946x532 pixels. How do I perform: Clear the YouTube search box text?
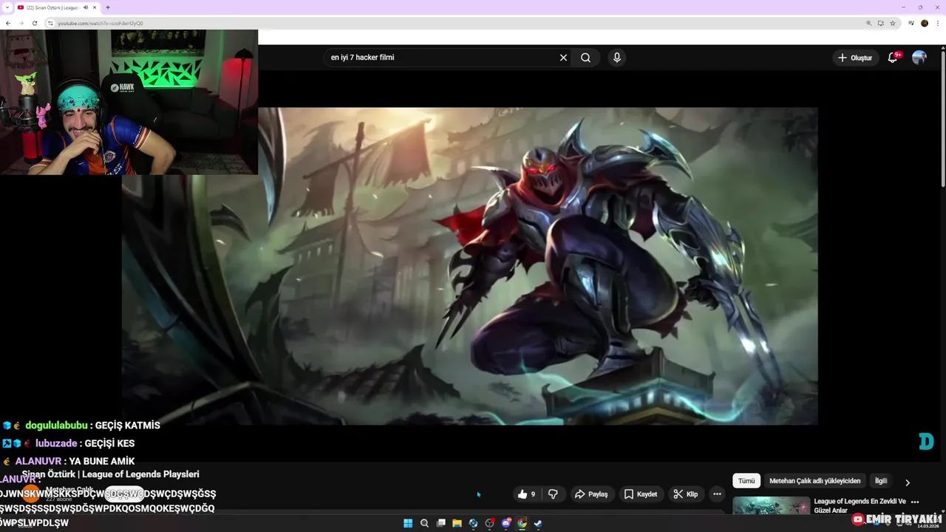[x=563, y=58]
